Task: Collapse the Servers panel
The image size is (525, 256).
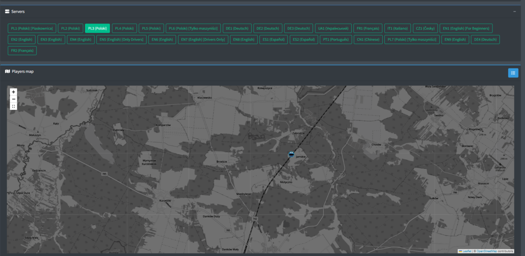Action: pyautogui.click(x=514, y=11)
